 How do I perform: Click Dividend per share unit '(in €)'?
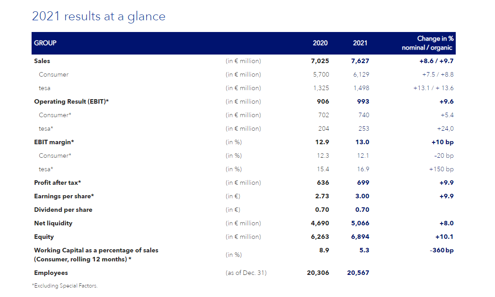click(233, 210)
